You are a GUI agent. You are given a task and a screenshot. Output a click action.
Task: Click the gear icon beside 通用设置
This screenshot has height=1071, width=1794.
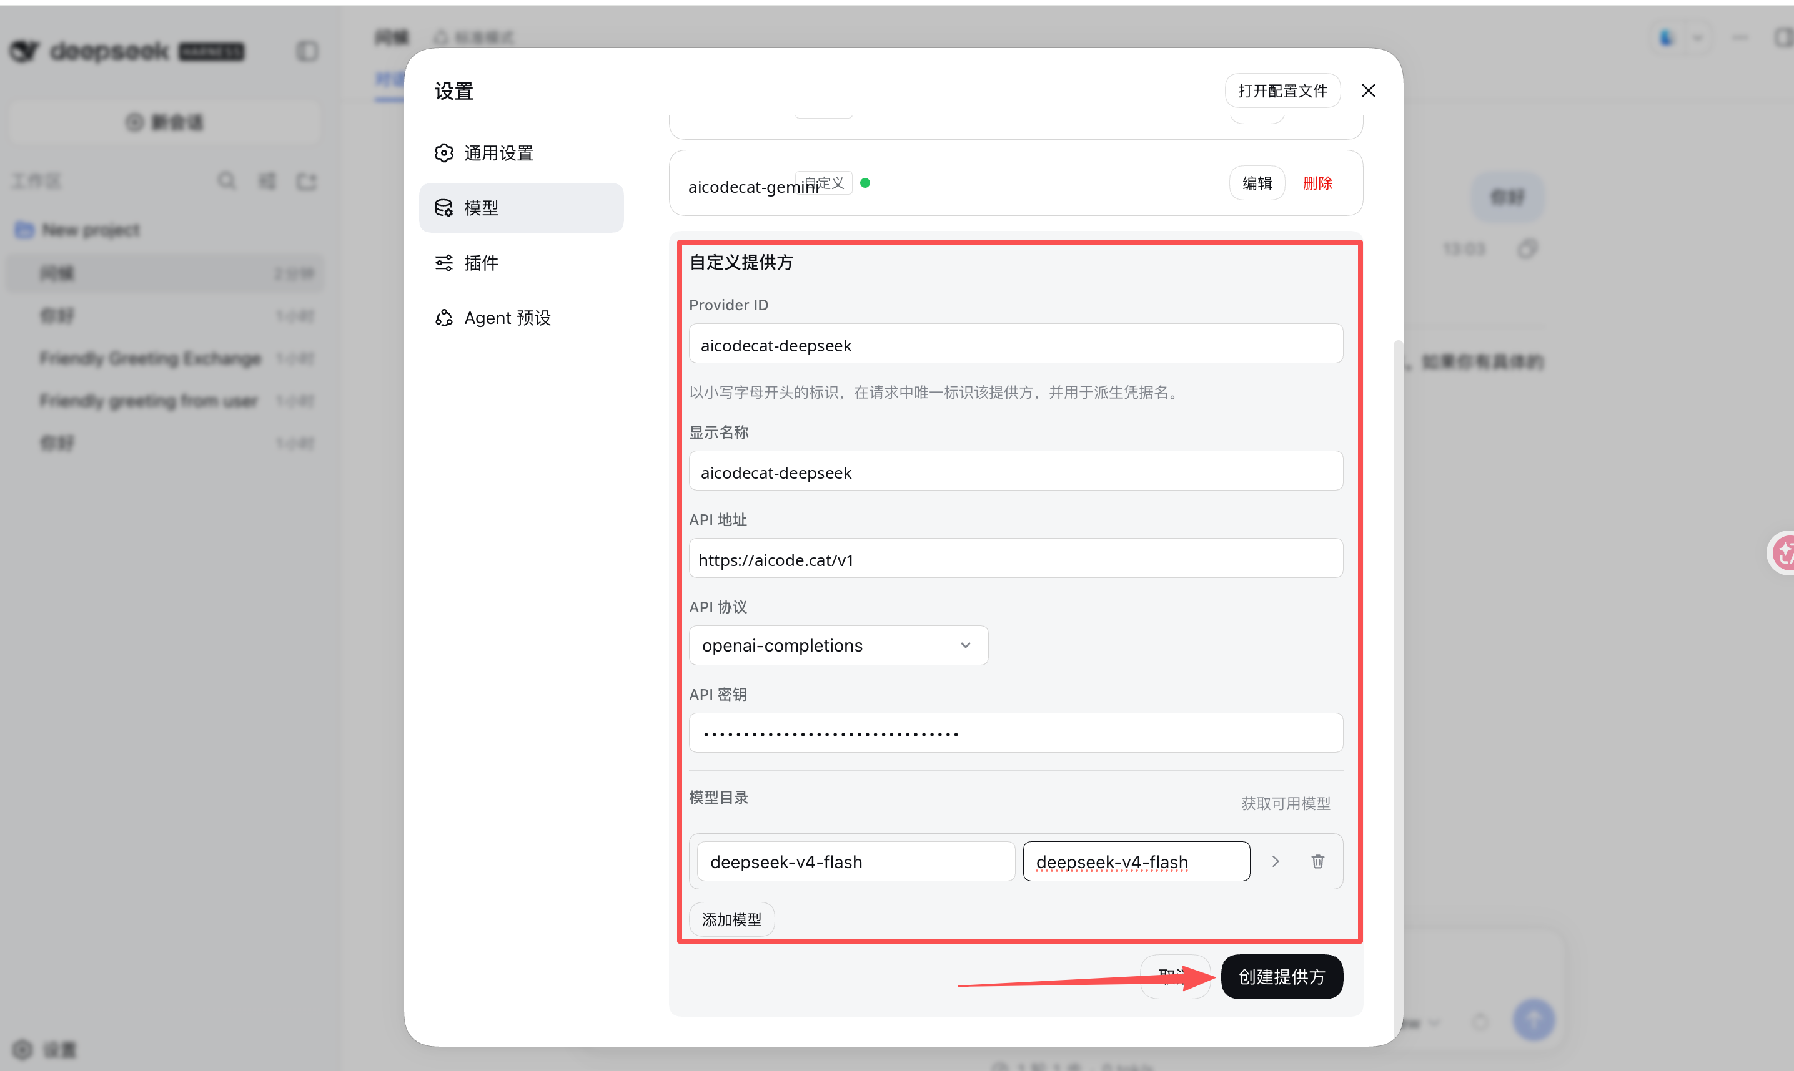coord(444,153)
